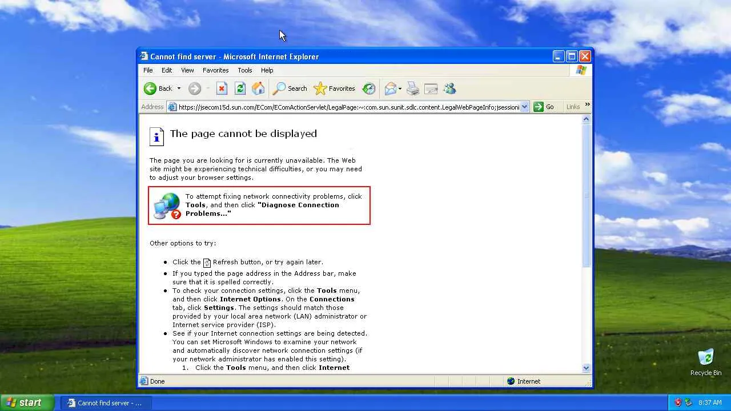The width and height of the screenshot is (731, 411).
Task: Minimize the Internet Explorer window
Action: pos(559,57)
